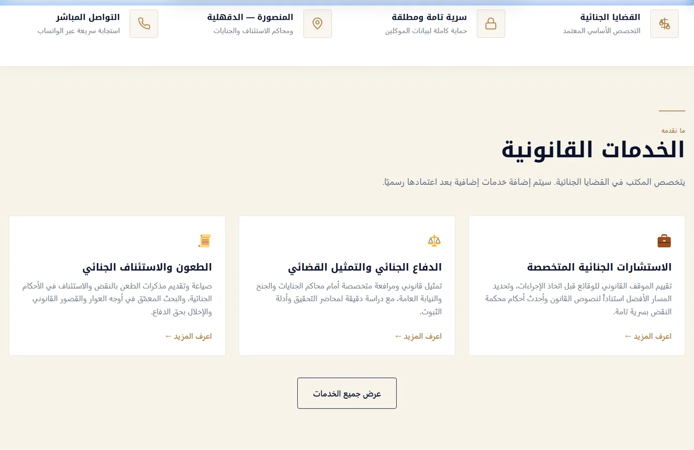Click the text ومحاكم الاستئناف والجنايات
This screenshot has width=694, height=450.
(253, 31)
